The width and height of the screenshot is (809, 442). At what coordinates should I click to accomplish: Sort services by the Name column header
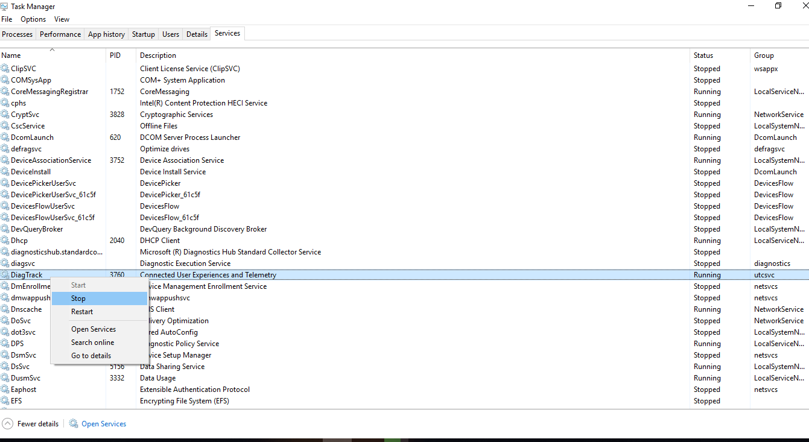click(x=11, y=55)
